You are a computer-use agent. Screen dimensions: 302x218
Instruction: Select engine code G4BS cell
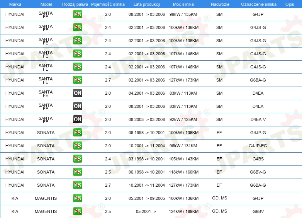click(258, 159)
